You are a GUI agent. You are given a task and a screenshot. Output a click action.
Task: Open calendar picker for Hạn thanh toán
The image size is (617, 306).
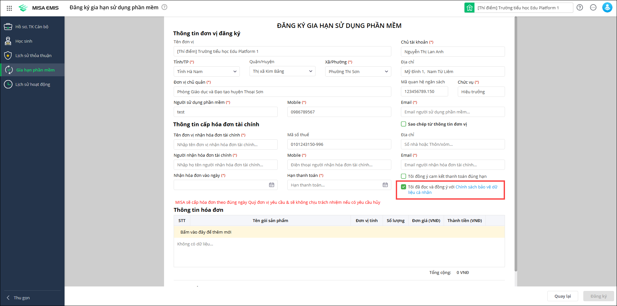coord(385,185)
